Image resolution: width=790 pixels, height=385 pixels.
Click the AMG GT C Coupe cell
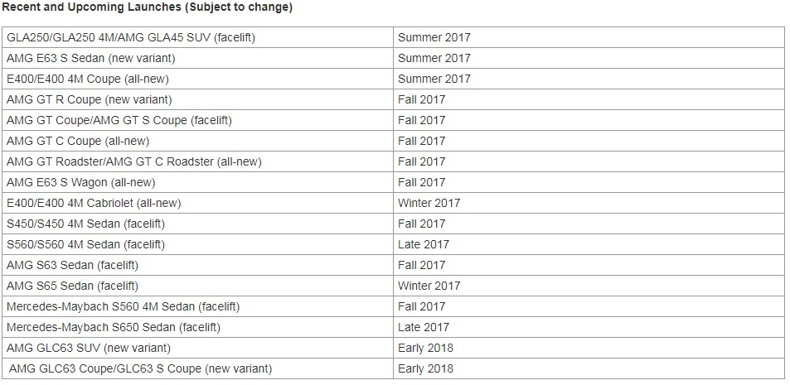78,141
